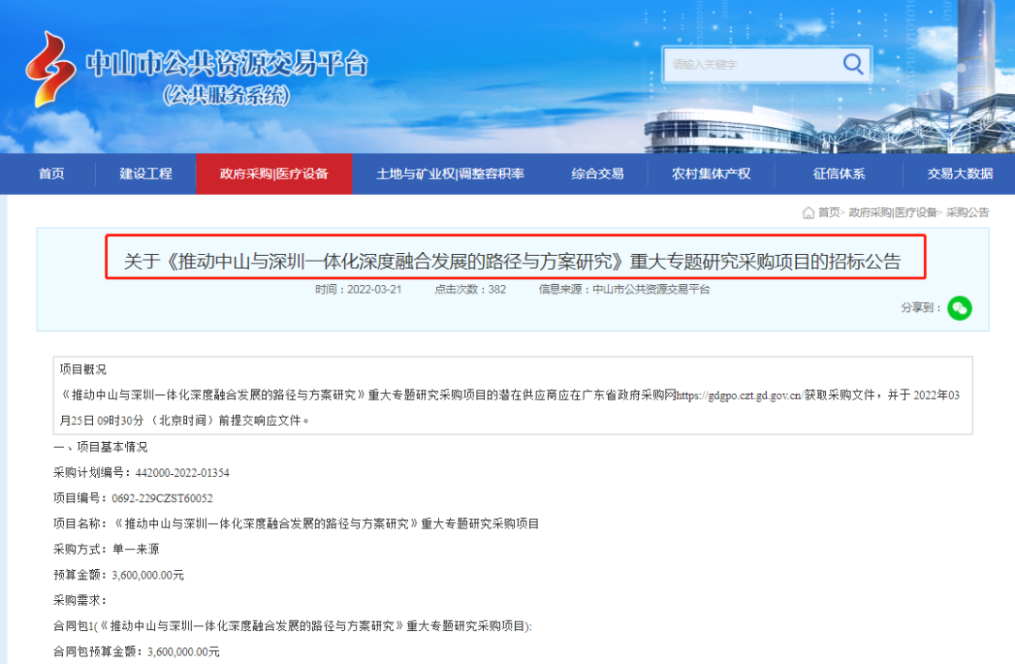Click the 分享到： label
Screen dimensions: 1015x664
click(920, 308)
